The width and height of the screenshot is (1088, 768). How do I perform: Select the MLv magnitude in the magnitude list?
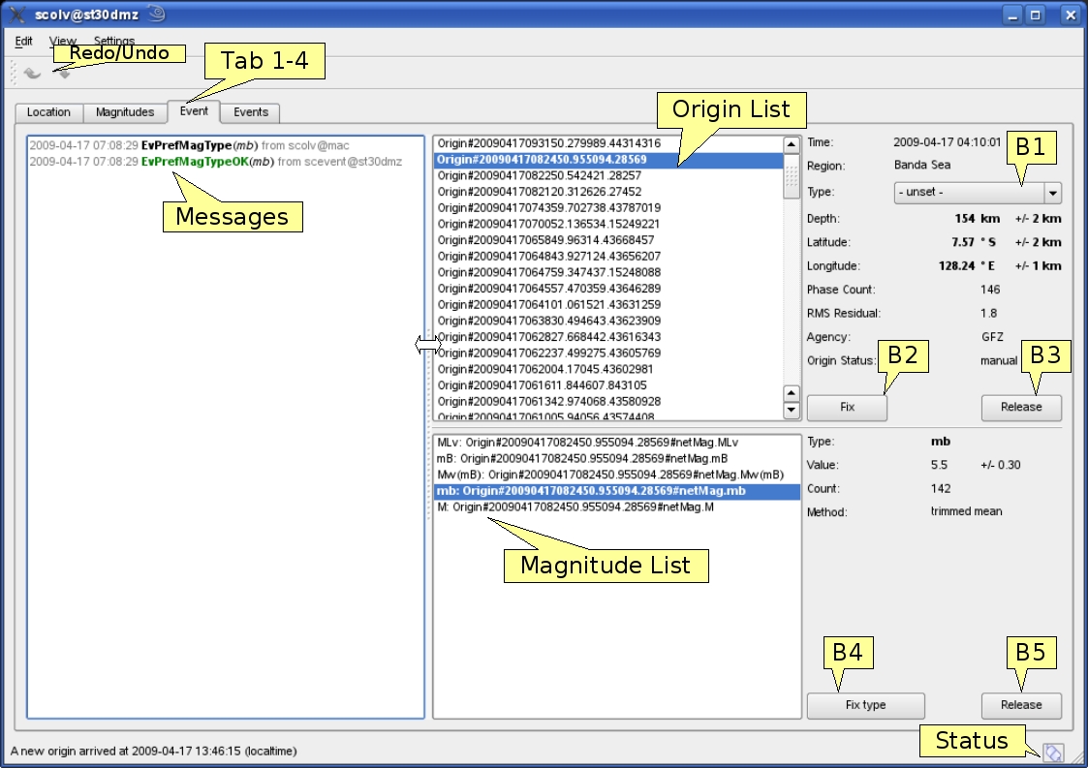point(581,443)
